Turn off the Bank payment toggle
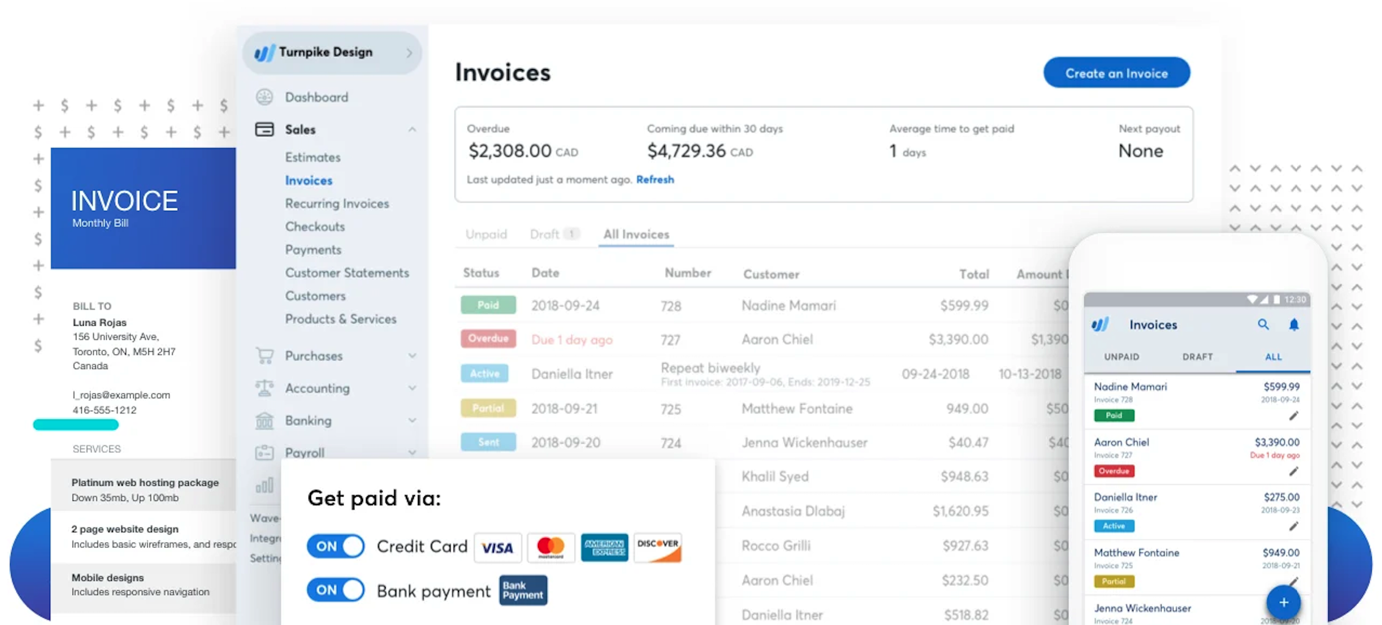Screen dimensions: 1382x625 pyautogui.click(x=336, y=590)
